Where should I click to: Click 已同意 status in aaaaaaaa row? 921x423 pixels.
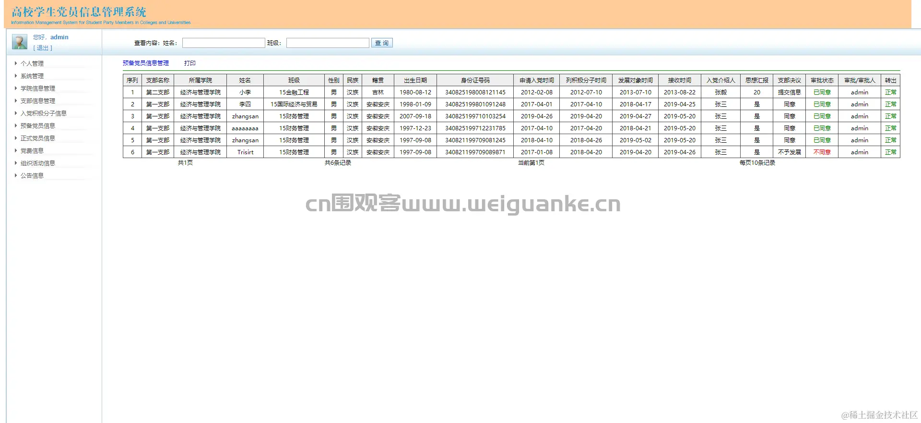pyautogui.click(x=822, y=128)
